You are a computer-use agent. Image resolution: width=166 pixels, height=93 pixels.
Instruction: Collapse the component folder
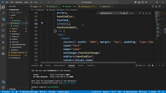click(x=16, y=20)
